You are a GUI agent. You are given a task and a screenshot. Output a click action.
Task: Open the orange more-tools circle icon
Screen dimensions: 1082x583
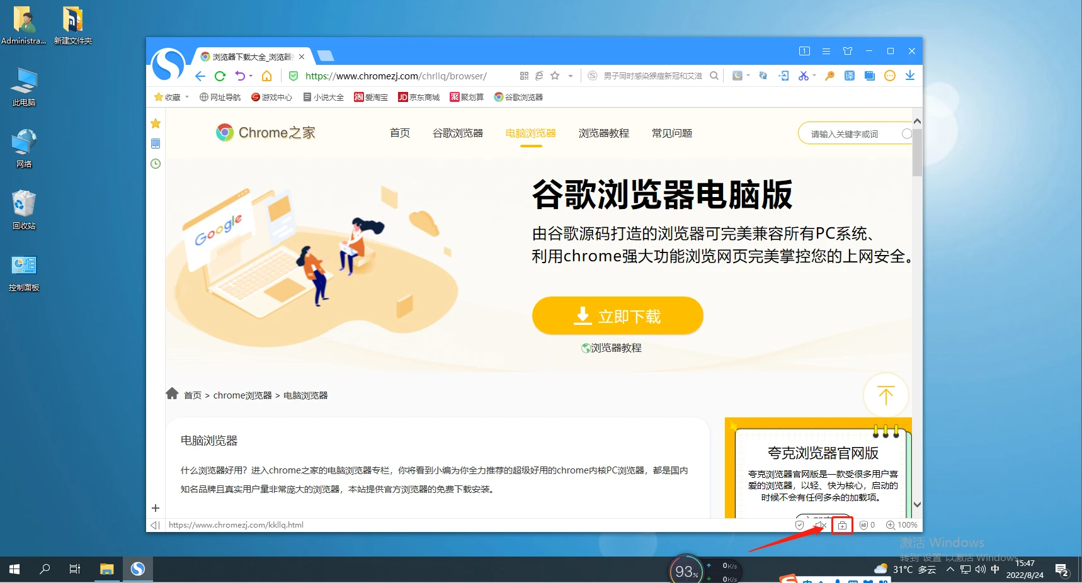click(x=890, y=76)
